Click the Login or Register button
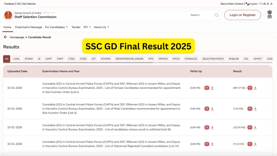The width and height of the screenshot is (277, 156). pos(242,15)
